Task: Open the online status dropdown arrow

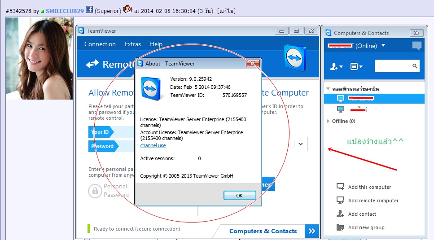Action: (383, 45)
